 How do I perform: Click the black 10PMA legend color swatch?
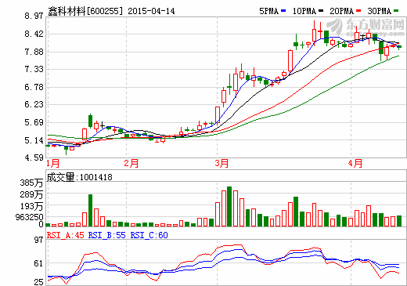pyautogui.click(x=321, y=11)
